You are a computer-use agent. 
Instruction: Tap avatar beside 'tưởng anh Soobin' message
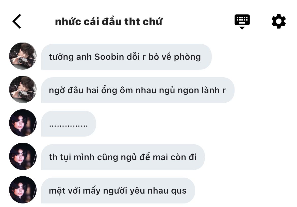pos(23,56)
